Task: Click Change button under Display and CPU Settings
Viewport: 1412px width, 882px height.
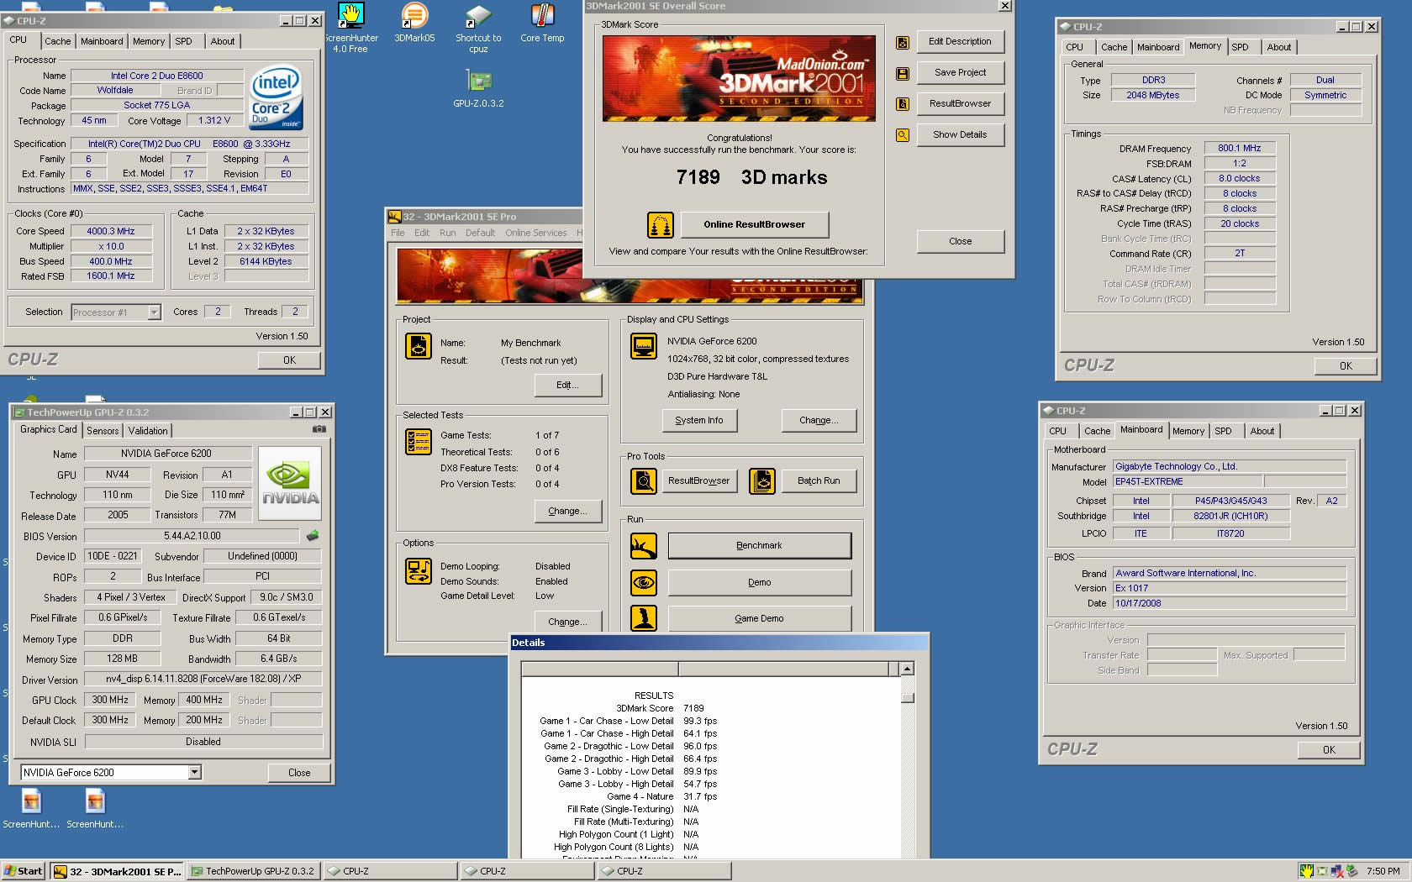Action: (819, 421)
